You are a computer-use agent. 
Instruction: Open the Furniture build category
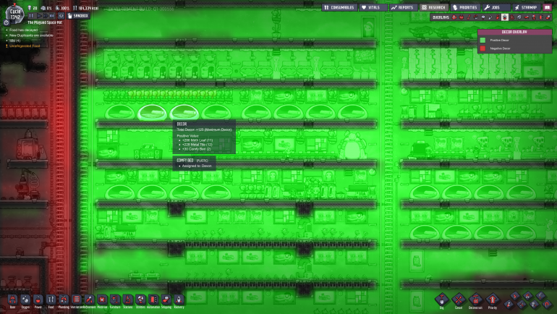pyautogui.click(x=115, y=300)
